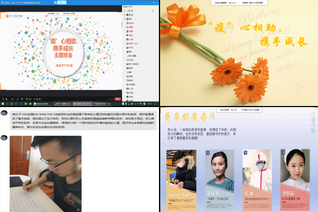Open the taskbar search icon
Screen dimensions: 318x212
click(8, 104)
